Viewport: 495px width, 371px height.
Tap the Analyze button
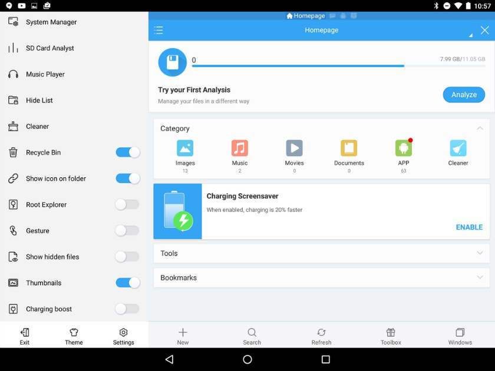coord(464,95)
